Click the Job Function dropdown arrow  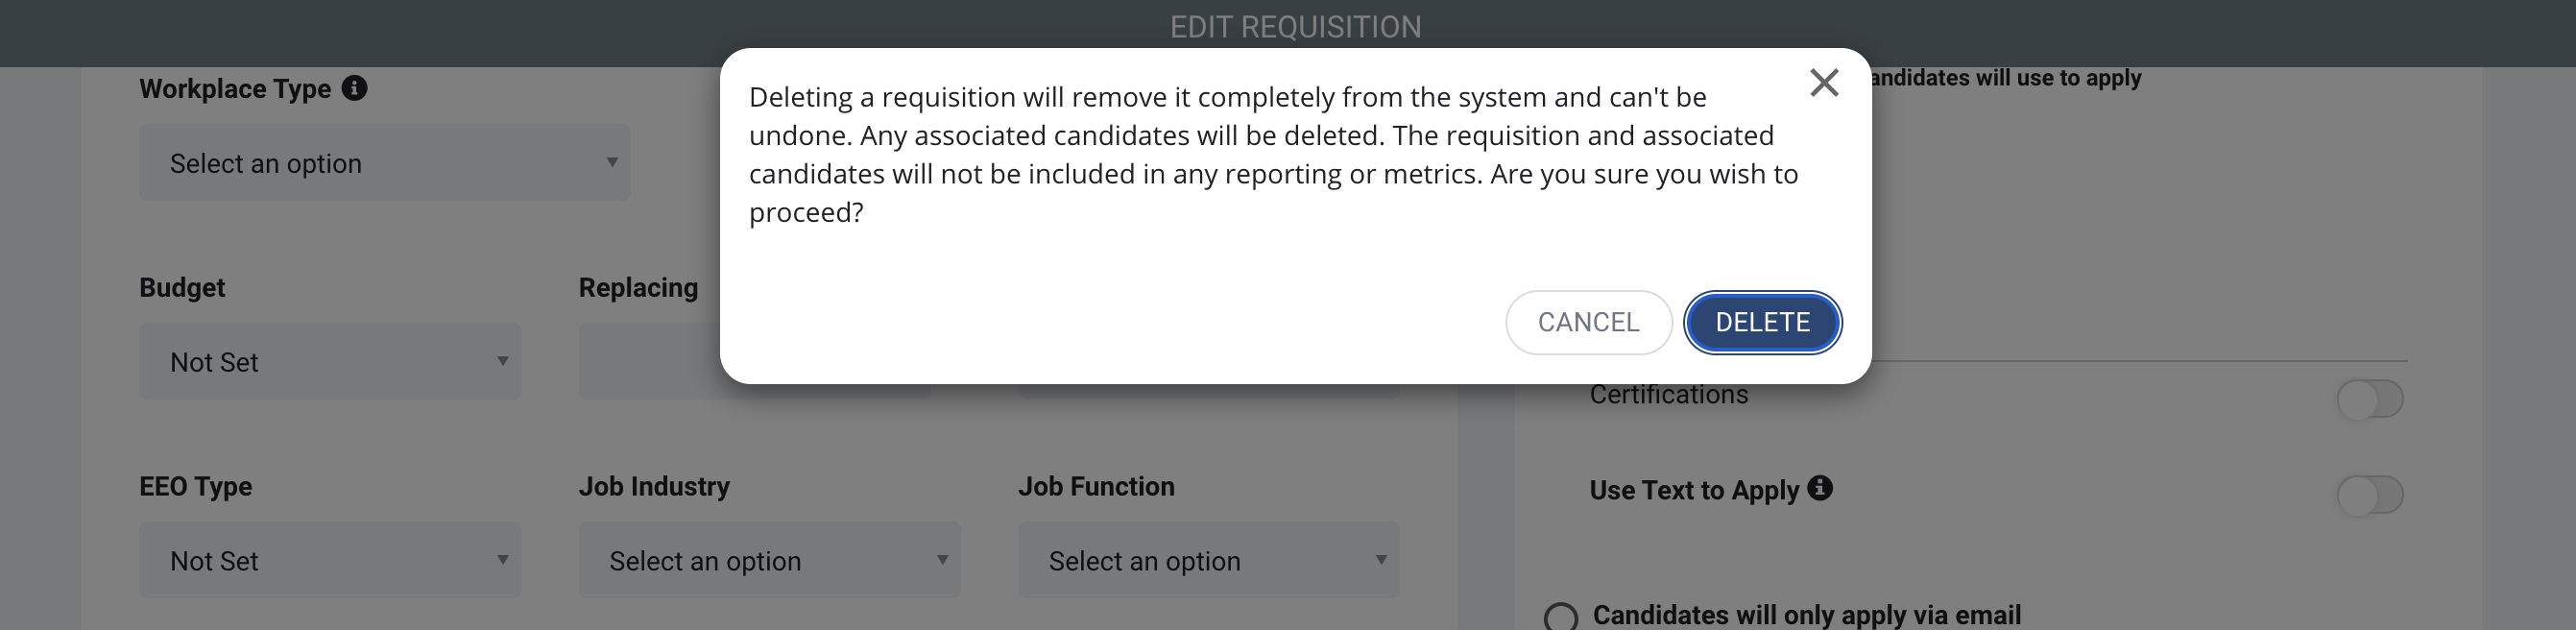tap(1381, 560)
